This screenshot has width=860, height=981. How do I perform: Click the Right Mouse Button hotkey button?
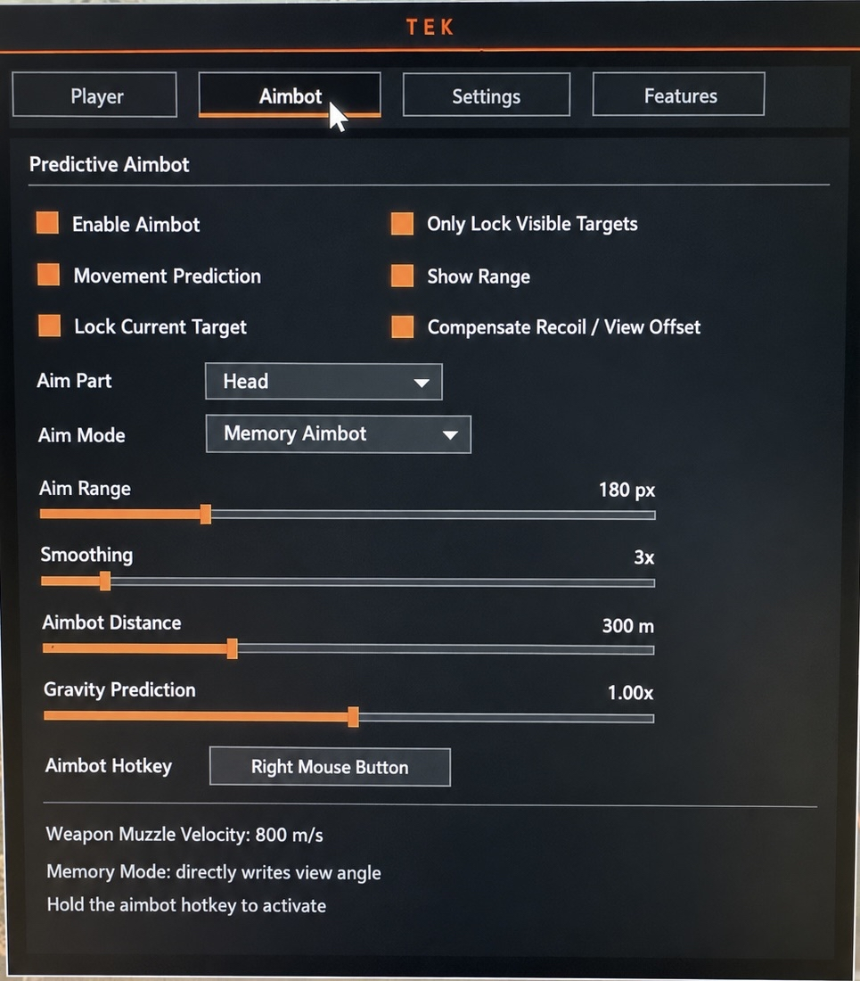(x=330, y=767)
